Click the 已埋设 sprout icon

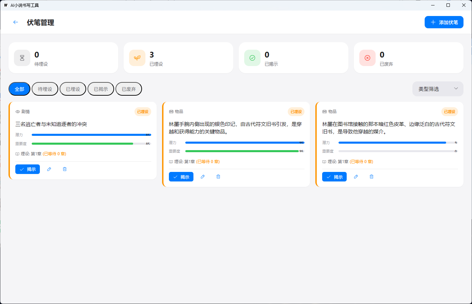(x=137, y=58)
